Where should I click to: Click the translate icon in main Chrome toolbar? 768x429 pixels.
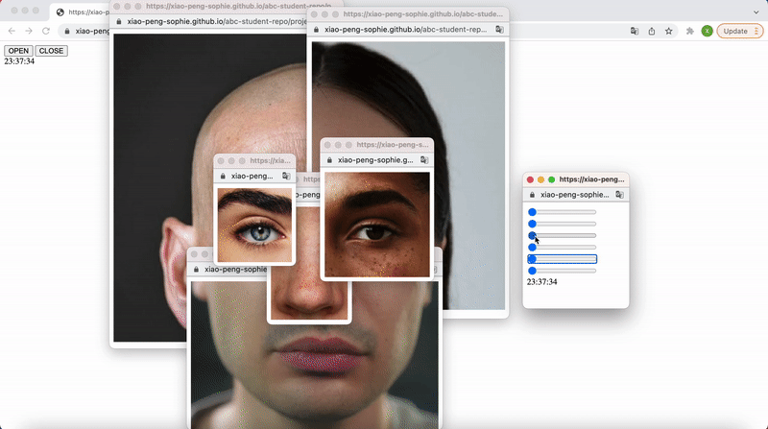pyautogui.click(x=635, y=31)
